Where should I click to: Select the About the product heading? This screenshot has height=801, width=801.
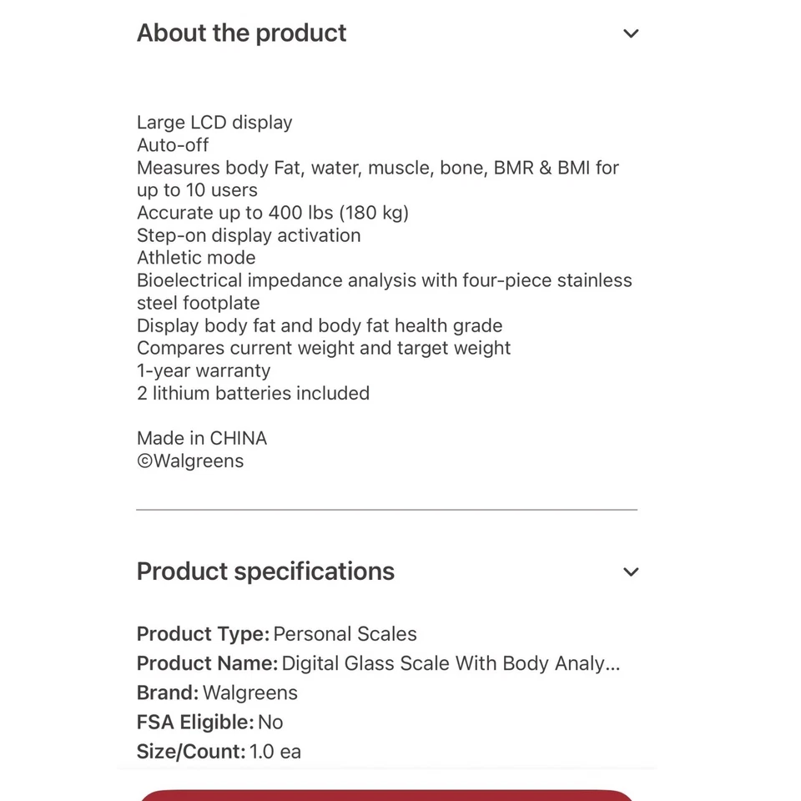tap(241, 33)
